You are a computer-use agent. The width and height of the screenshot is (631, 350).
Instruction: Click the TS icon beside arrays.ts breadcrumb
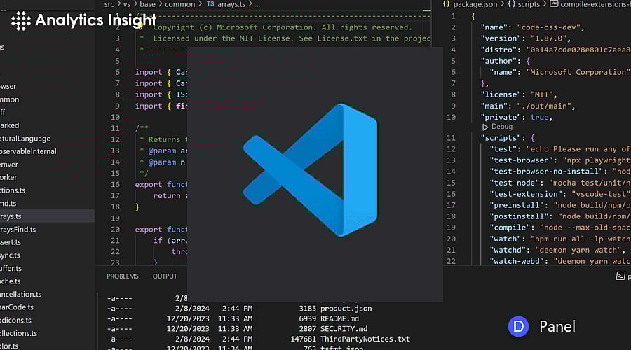(210, 4)
